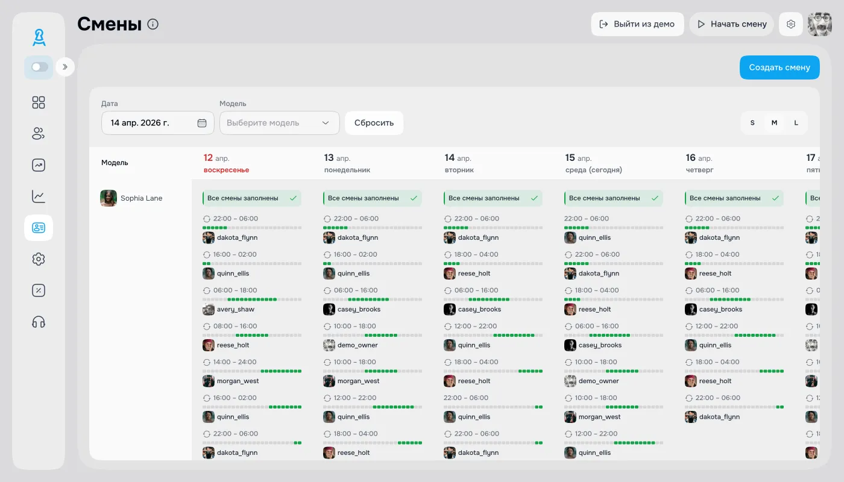844x482 pixels.
Task: Open the settings gear in top bar
Action: (791, 24)
